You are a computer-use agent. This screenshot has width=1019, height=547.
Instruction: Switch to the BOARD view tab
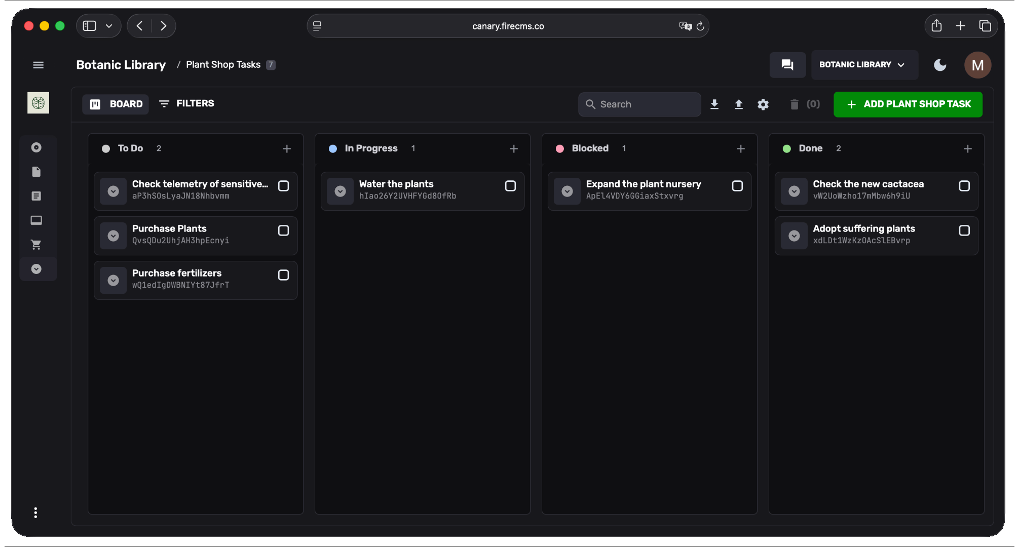pos(115,104)
